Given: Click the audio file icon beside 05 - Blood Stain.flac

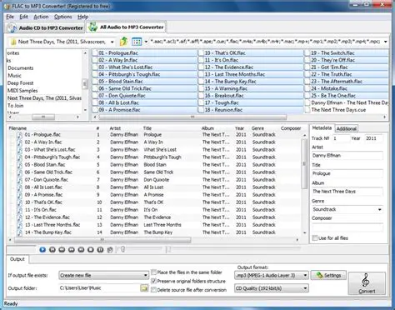Looking at the screenshot, I should click(20, 165).
